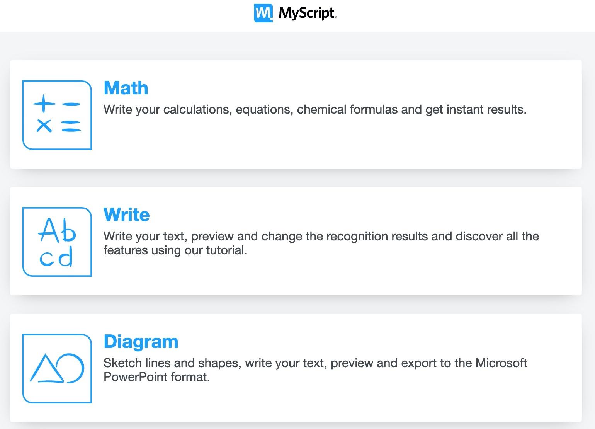Open the Write handwriting 'Ab cd' icon

[x=57, y=242]
